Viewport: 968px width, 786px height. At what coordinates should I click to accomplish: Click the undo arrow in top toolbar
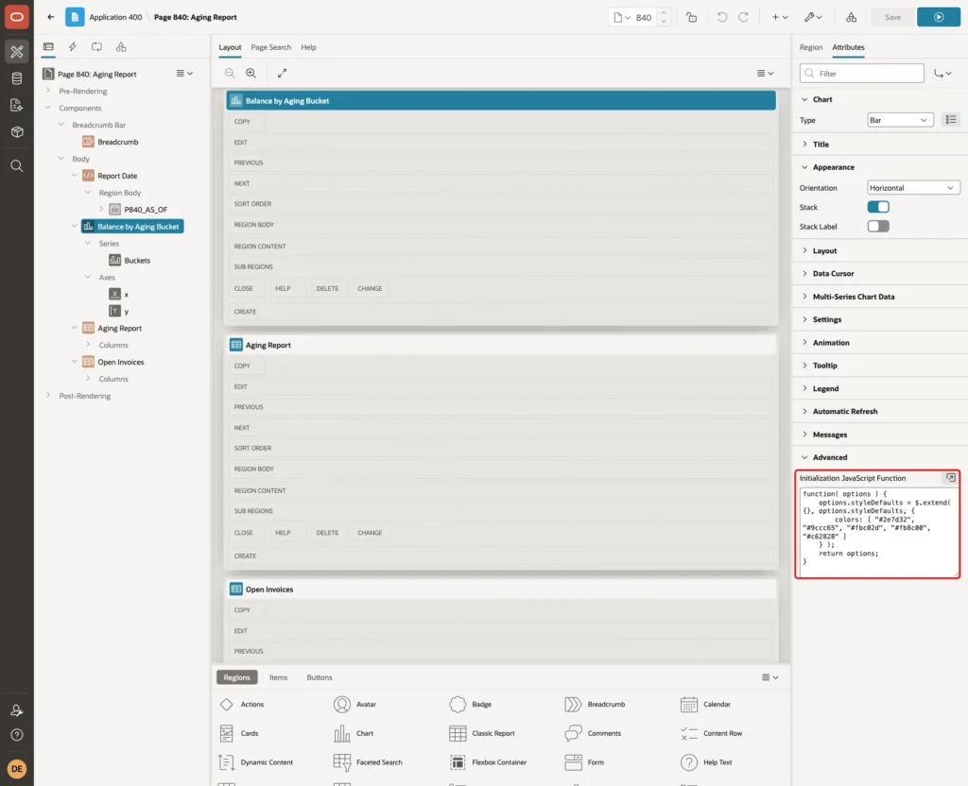coord(721,17)
